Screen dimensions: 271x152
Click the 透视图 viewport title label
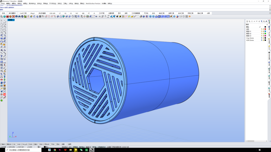coord(10,20)
